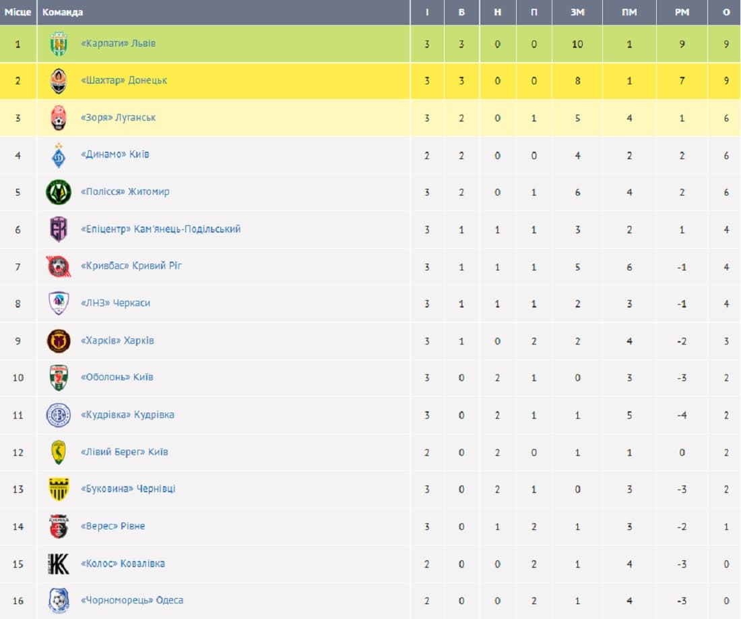Image resolution: width=741 pixels, height=619 pixels.
Task: Open «Лівий Берег» Київ team link
Action: (125, 452)
